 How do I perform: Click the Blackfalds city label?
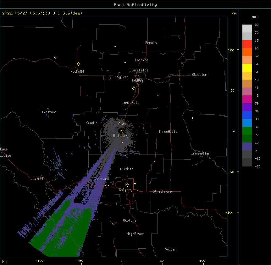pyautogui.click(x=139, y=70)
